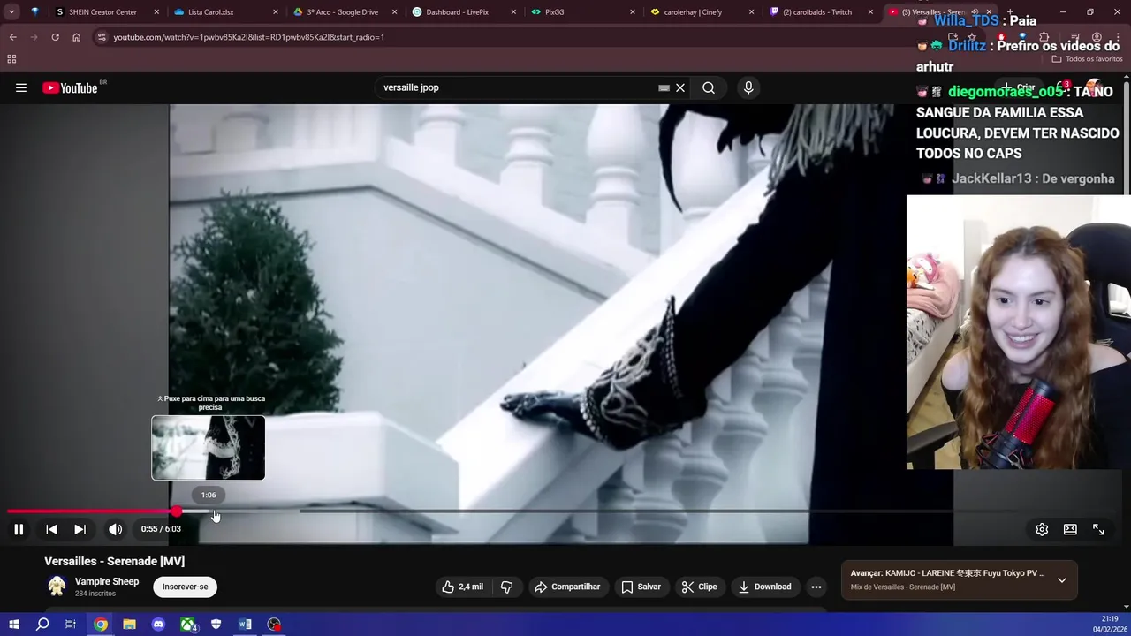This screenshot has width=1131, height=636.
Task: Open the YouTube guide hamburger menu
Action: tap(21, 87)
